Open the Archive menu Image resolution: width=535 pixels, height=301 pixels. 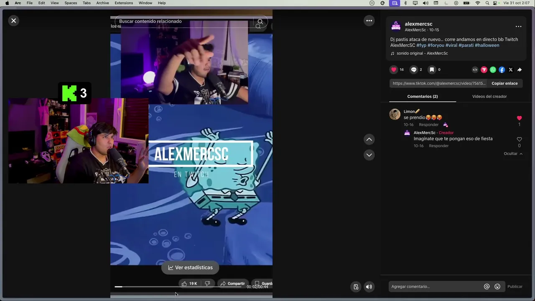pos(102,3)
